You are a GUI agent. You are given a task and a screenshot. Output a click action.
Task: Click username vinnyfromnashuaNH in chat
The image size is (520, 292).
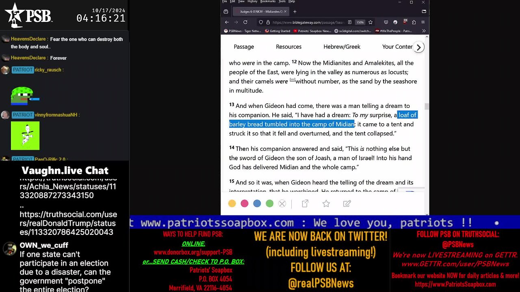point(56,115)
